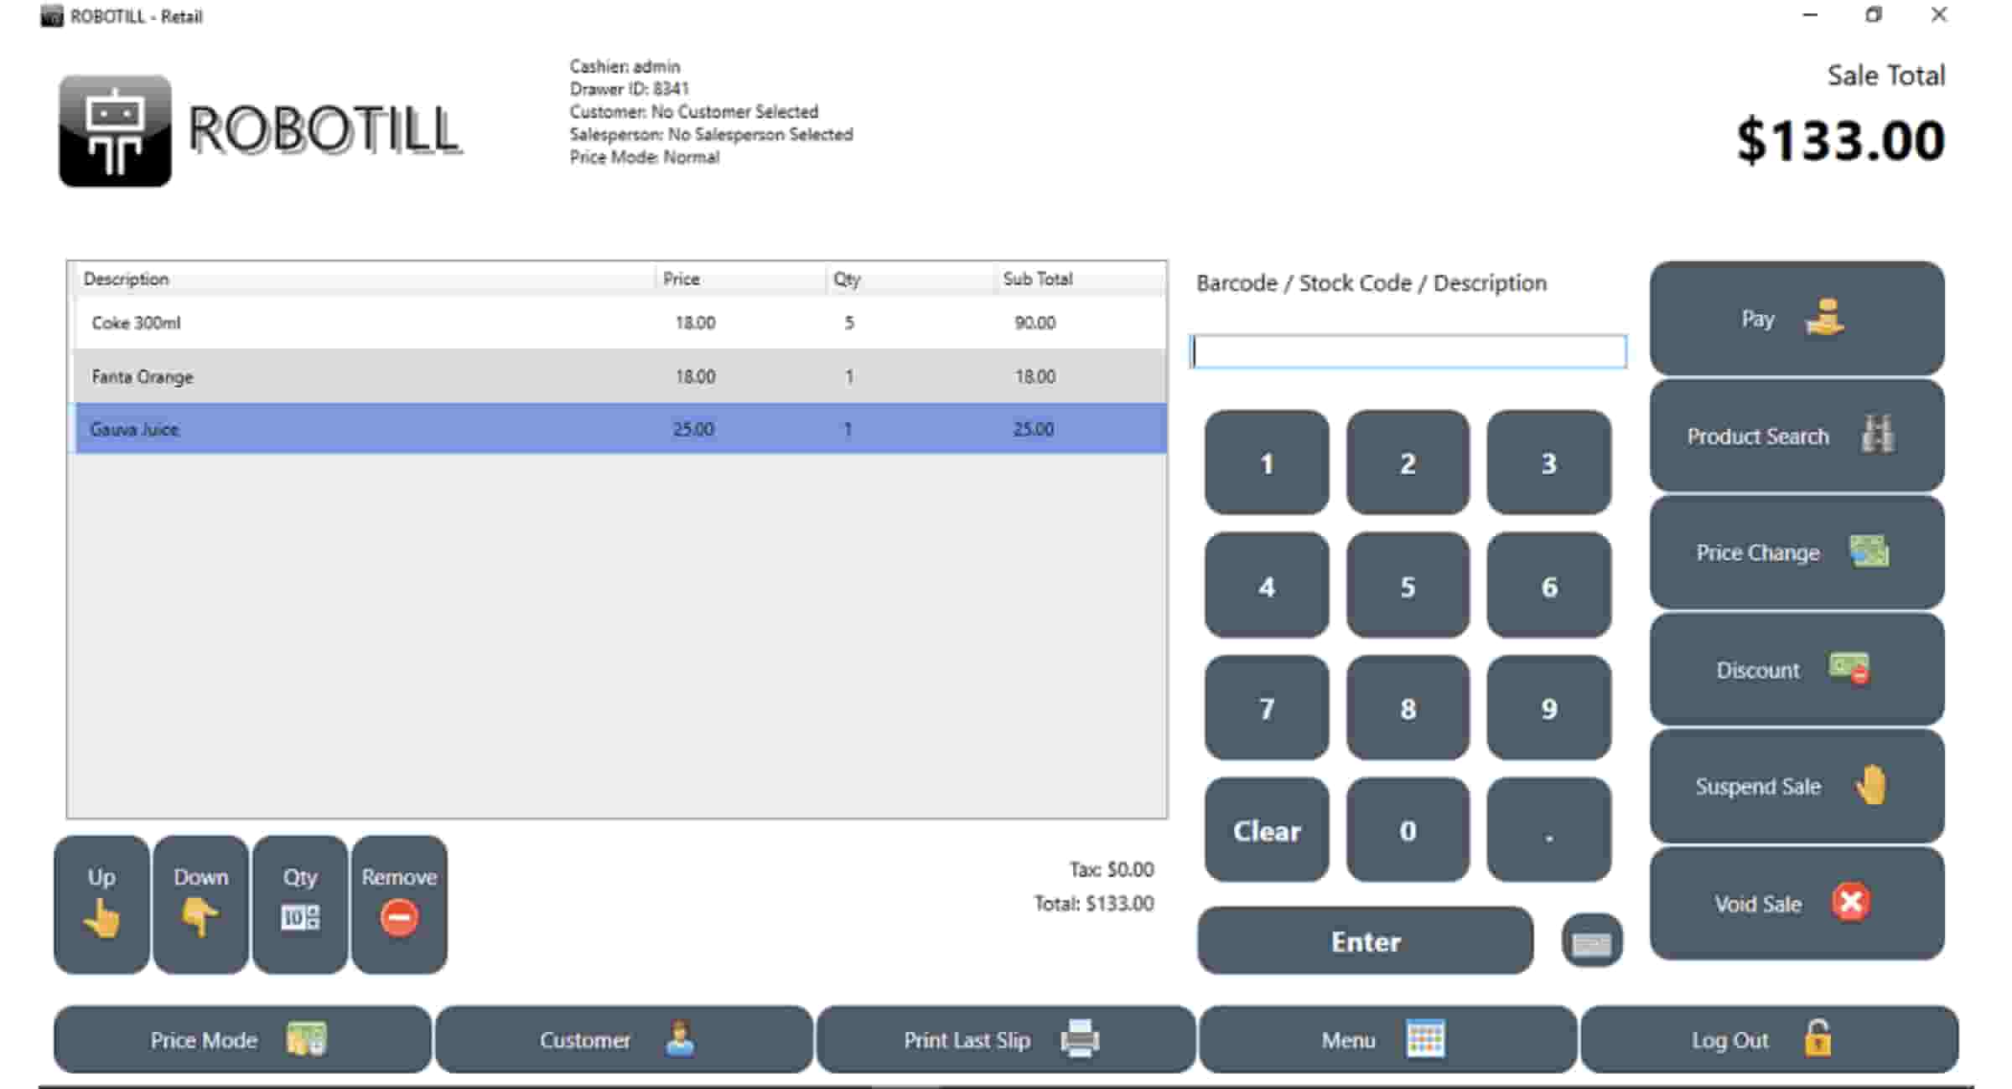Open the Customer option in bottom bar
Image resolution: width=2012 pixels, height=1089 pixels.
[x=624, y=1040]
